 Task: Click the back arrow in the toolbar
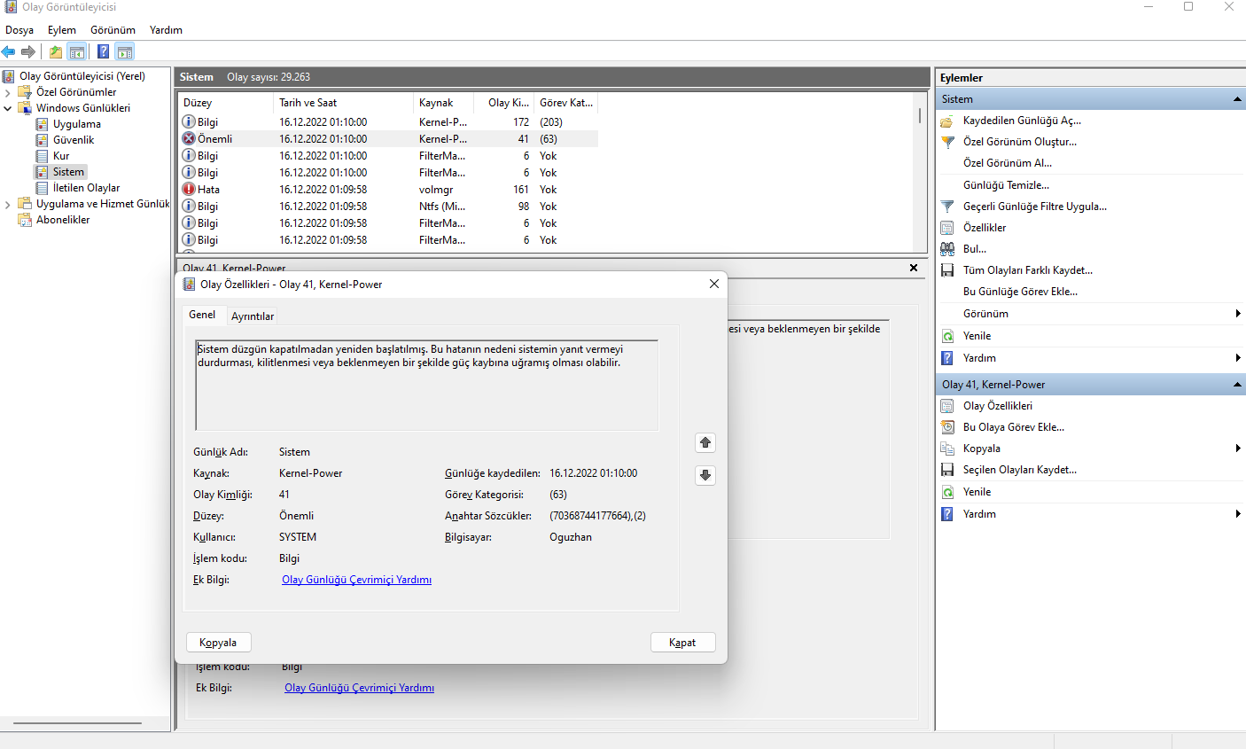9,52
